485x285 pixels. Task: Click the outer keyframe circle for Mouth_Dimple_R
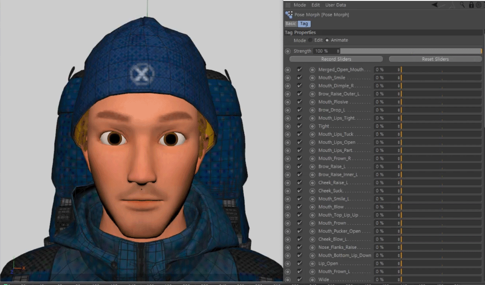click(288, 86)
